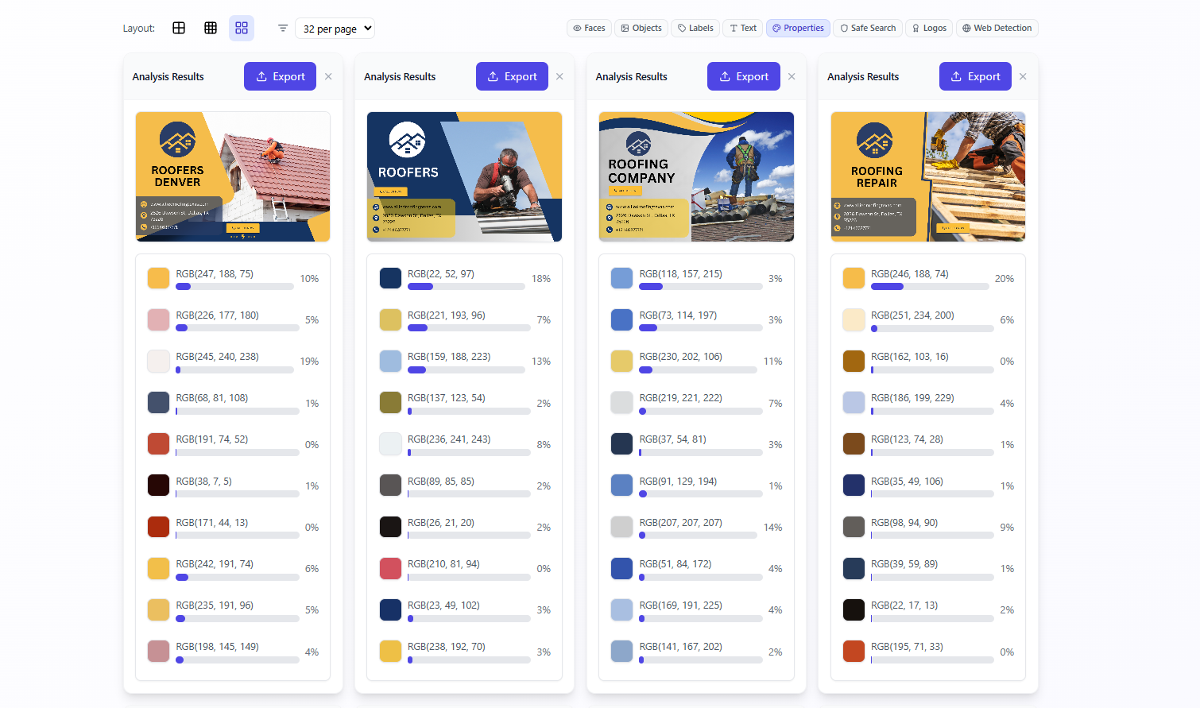Export the Roofers Denver analysis results
The height and width of the screenshot is (708, 1200).
(280, 76)
